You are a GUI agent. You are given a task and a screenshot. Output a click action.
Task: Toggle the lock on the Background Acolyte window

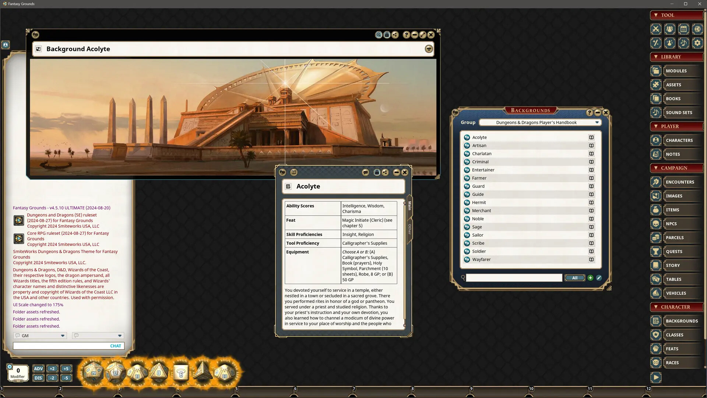coord(387,35)
